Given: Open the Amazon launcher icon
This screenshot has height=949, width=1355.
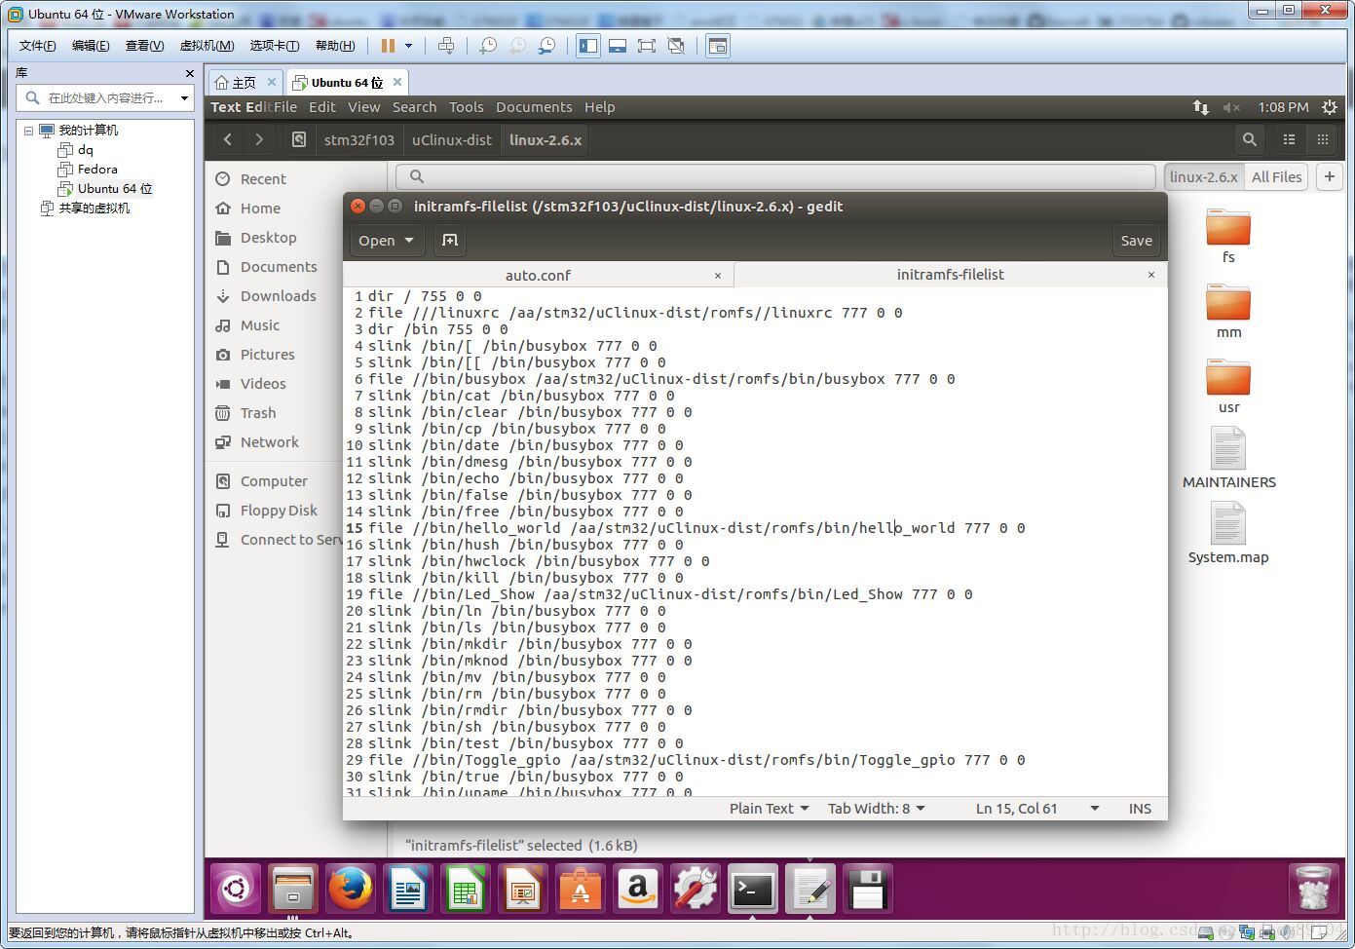Looking at the screenshot, I should (x=638, y=889).
